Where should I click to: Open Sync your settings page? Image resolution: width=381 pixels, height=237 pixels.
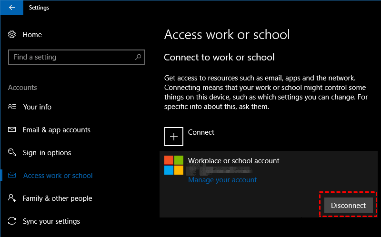51,221
